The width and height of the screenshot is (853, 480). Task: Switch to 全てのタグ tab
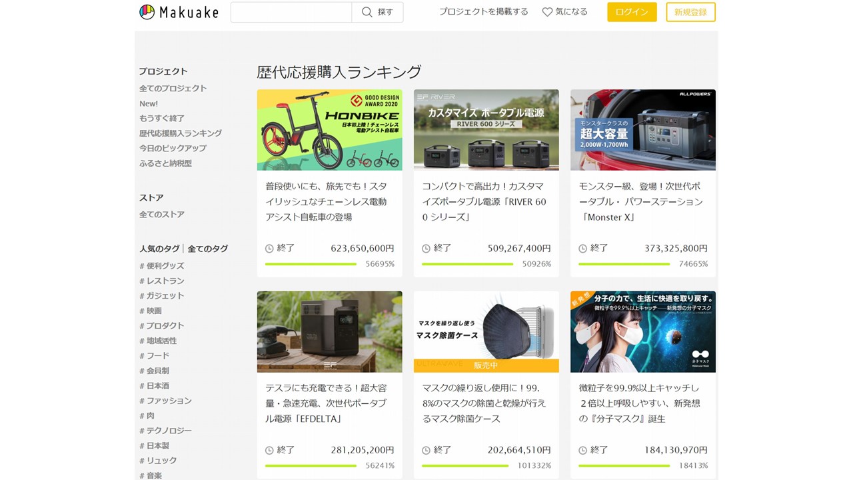coord(208,249)
